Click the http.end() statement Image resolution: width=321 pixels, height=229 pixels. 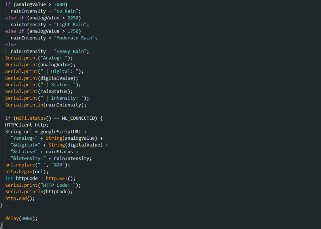pos(20,198)
